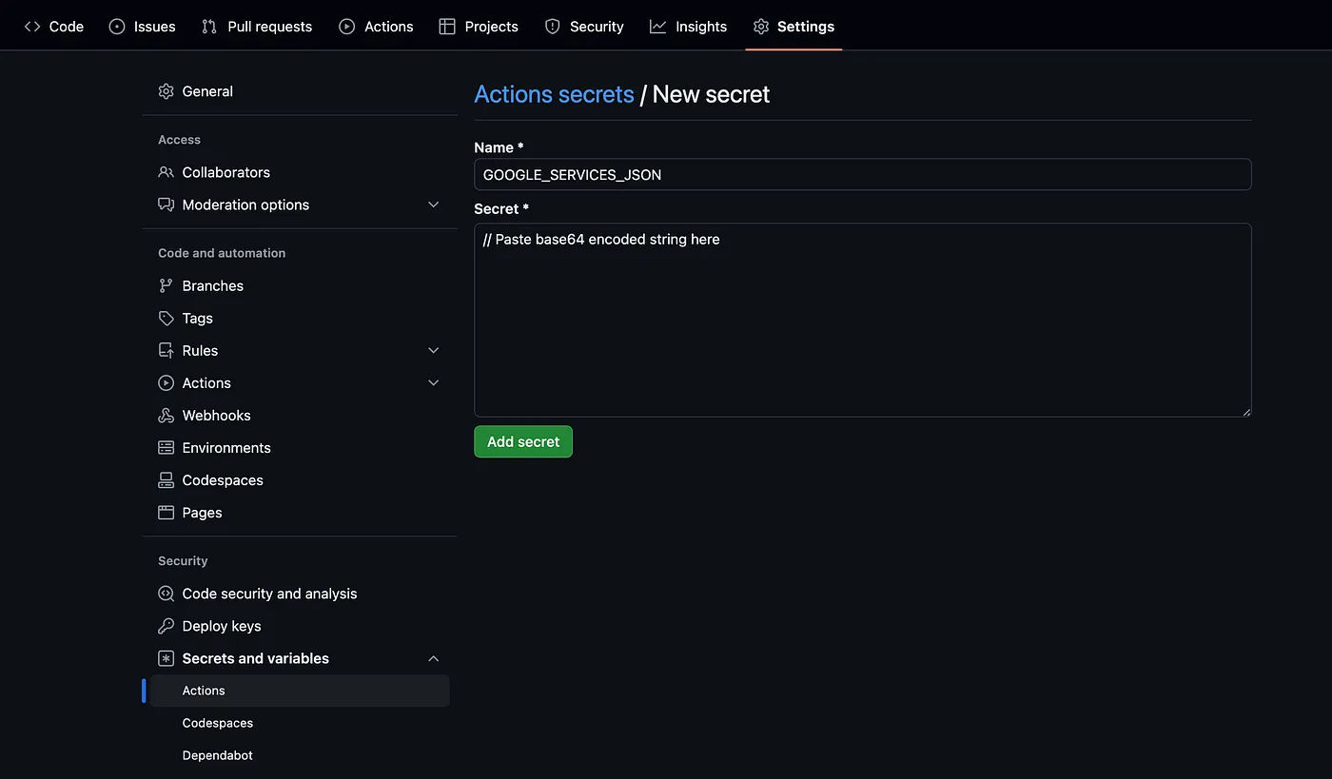Click the Codespaces icon under automation
This screenshot has width=1332, height=779.
click(x=166, y=480)
